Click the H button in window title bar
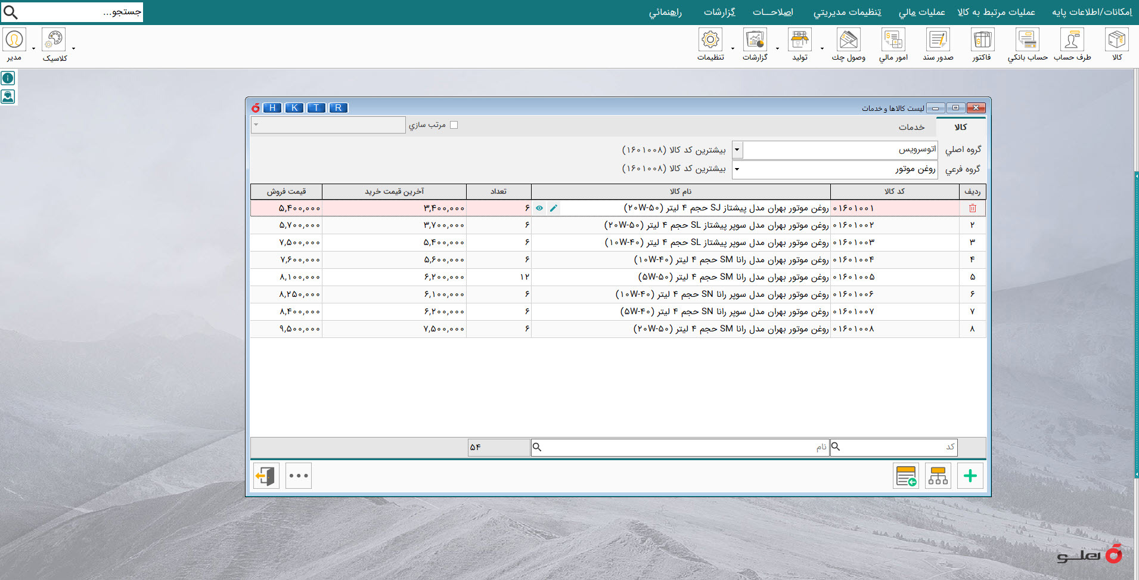 [272, 108]
